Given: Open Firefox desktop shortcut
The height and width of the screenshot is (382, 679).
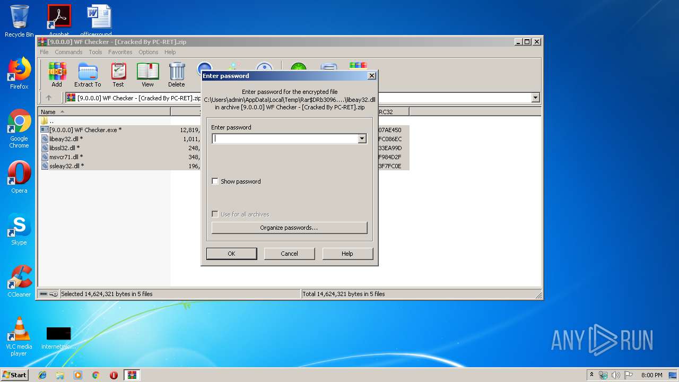Looking at the screenshot, I should point(19,73).
